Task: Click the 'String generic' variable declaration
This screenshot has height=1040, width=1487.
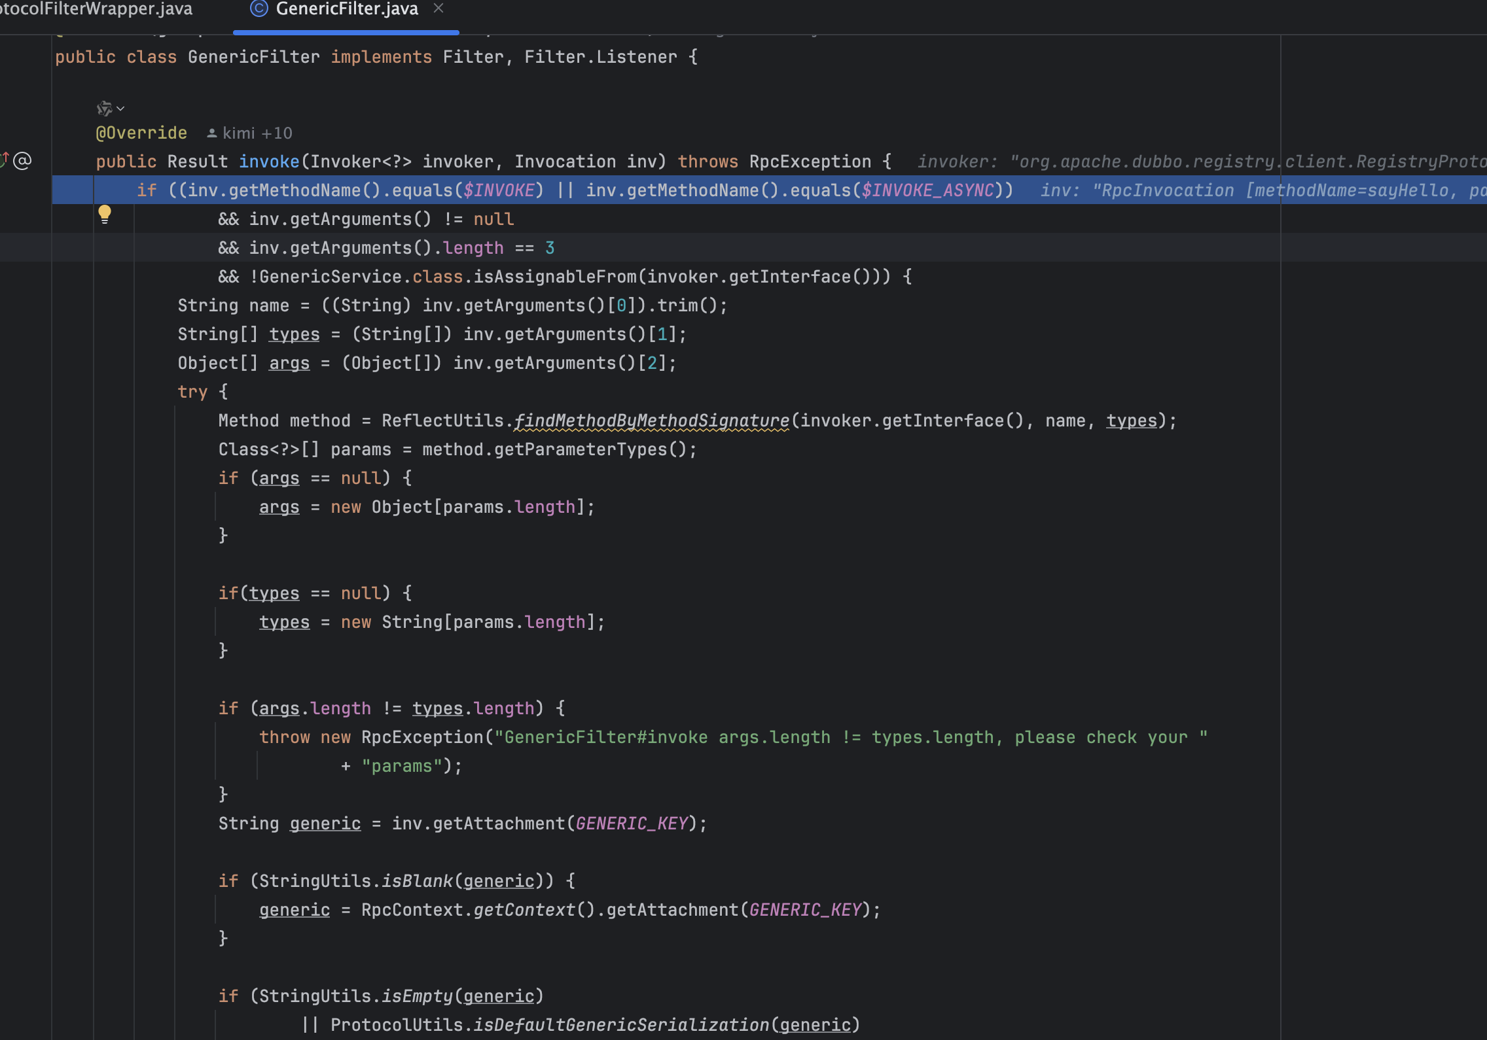Action: point(289,823)
